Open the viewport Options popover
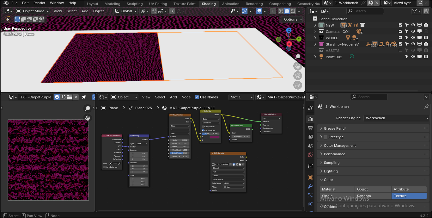The height and width of the screenshot is (218, 432). click(291, 19)
